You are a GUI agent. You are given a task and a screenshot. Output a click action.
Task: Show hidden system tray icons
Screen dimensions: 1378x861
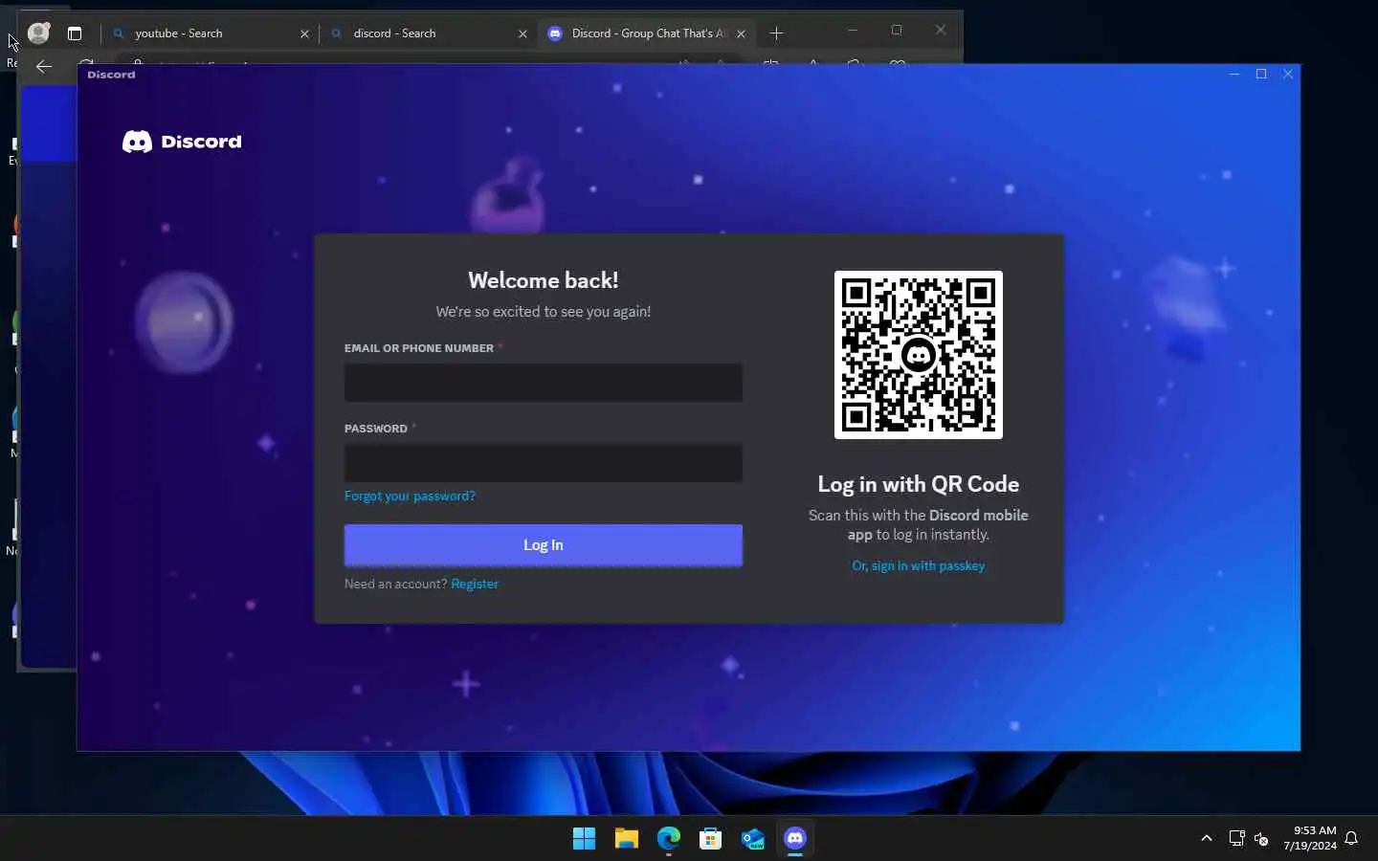click(x=1206, y=838)
